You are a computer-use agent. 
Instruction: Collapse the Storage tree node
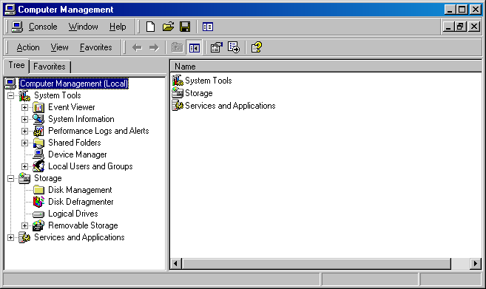(11, 178)
